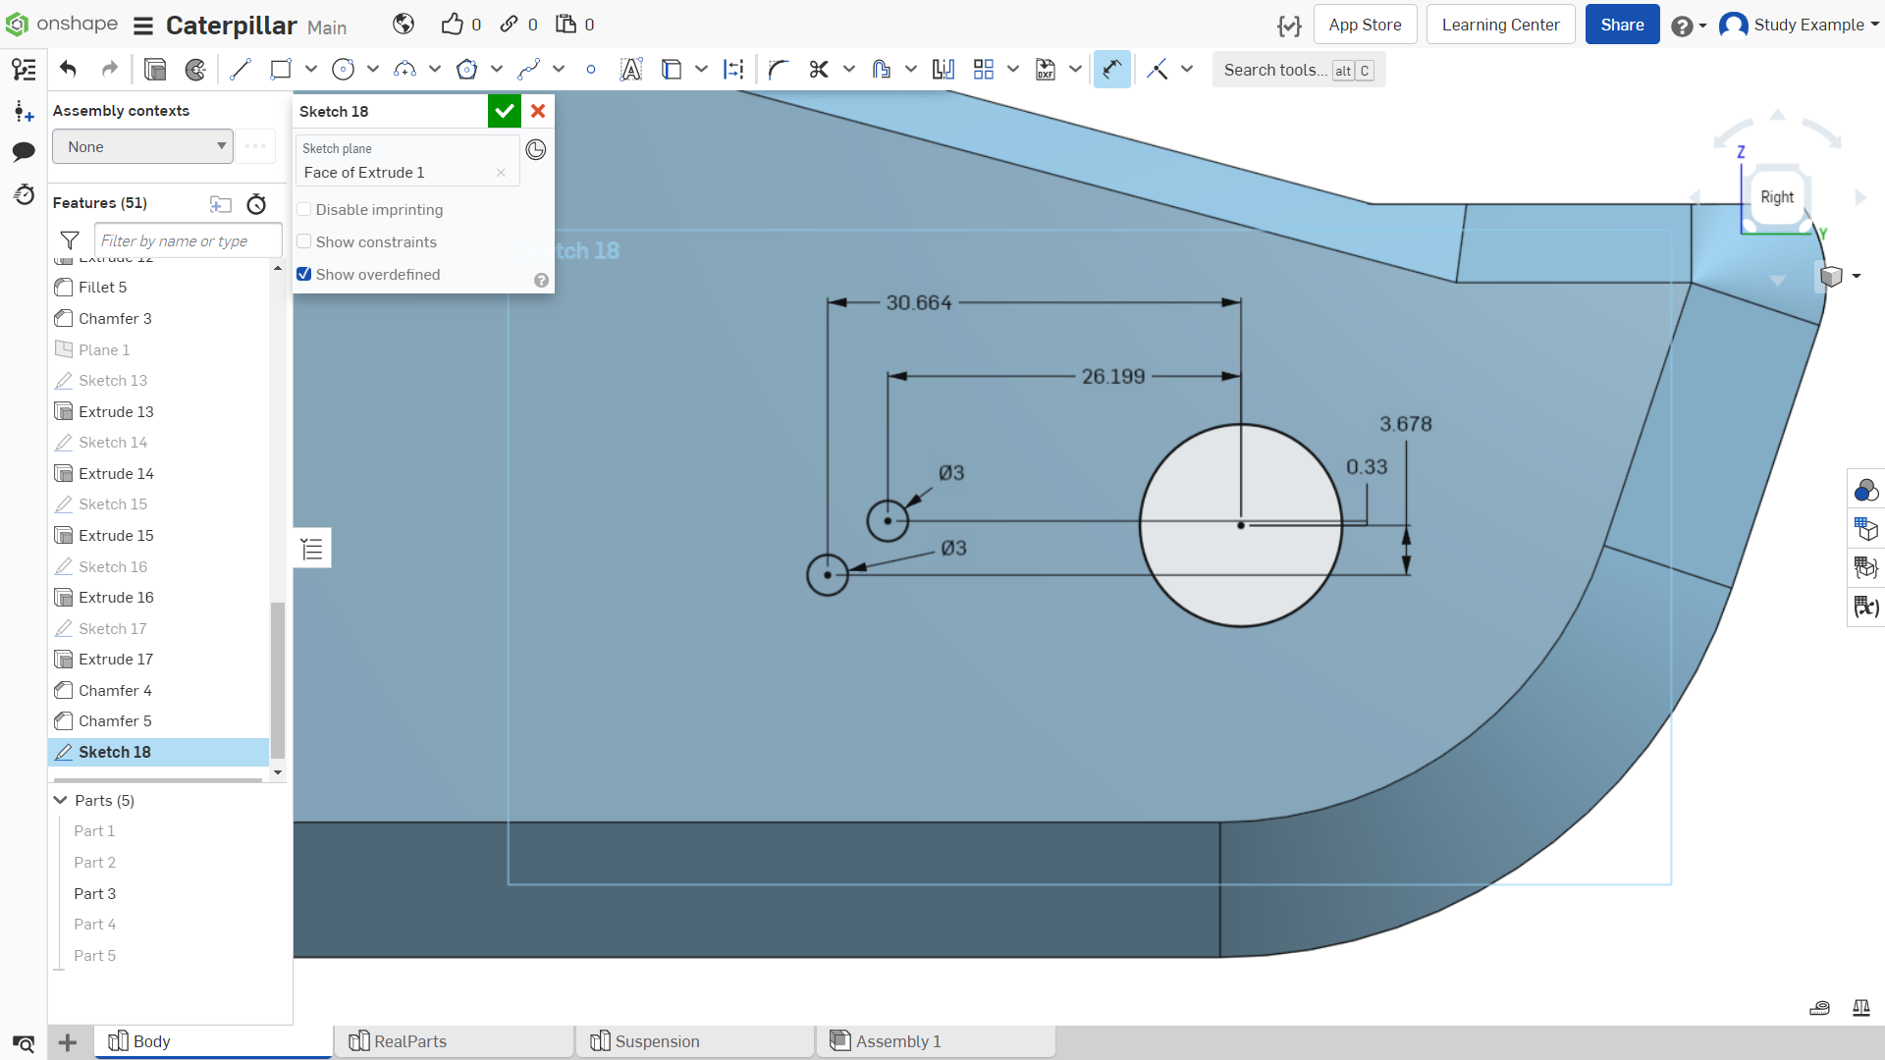Expand the rectangle tool dropdown arrow

coord(311,70)
